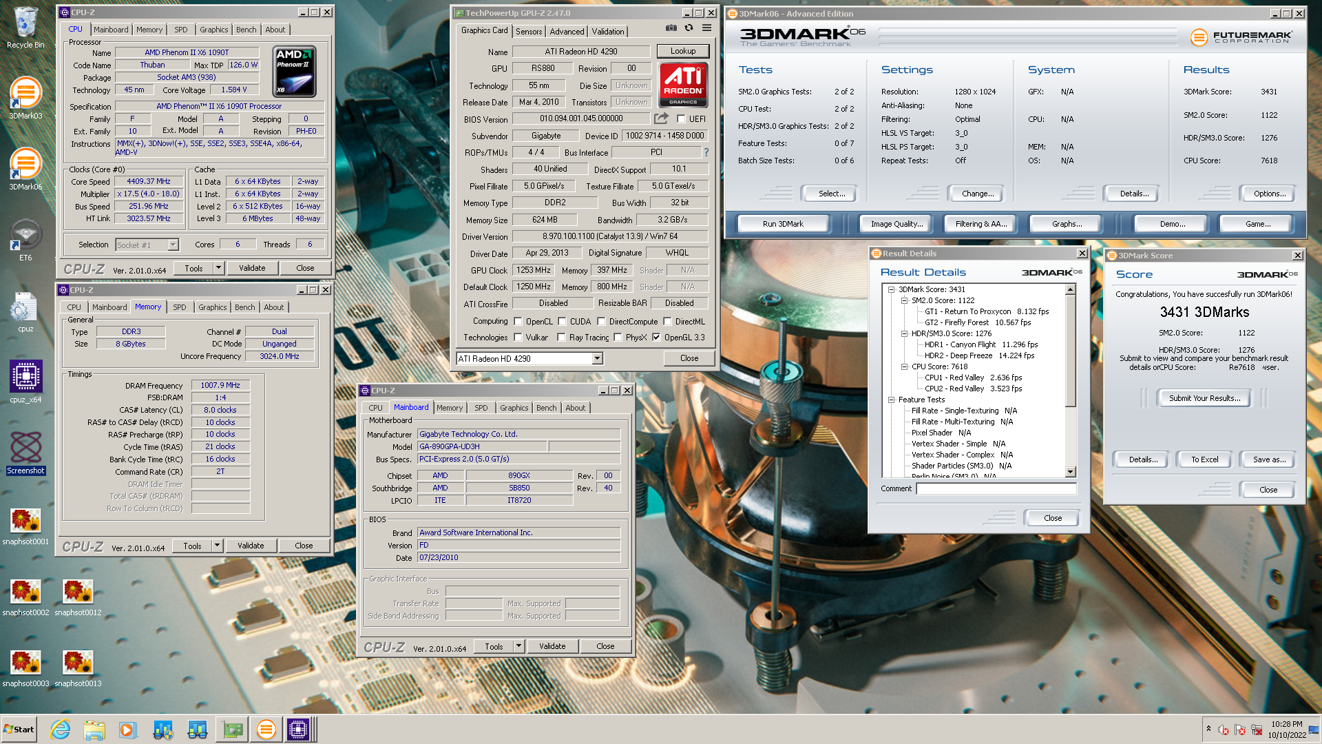Click the ATI Radeon logo in GPU-Z

683,84
